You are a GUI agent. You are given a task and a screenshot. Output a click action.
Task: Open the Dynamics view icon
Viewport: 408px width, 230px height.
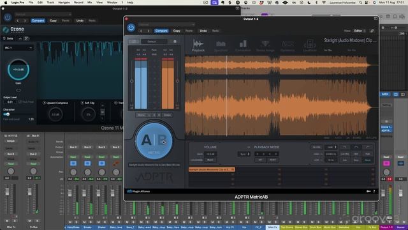tap(288, 45)
